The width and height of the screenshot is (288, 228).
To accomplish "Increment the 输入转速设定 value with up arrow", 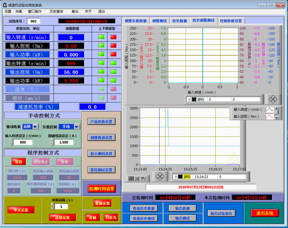I will [x=11, y=140].
